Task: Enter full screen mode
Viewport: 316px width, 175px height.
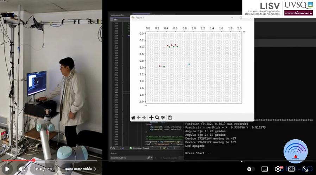Action: [x=305, y=169]
